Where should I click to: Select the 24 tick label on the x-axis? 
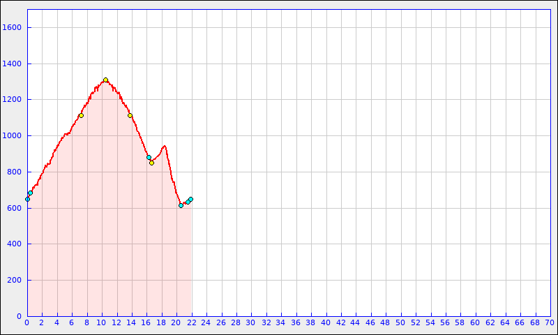(206, 322)
